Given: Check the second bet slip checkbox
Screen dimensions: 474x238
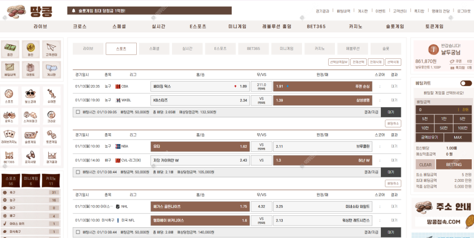Looking at the screenshot, I should 78,172.
